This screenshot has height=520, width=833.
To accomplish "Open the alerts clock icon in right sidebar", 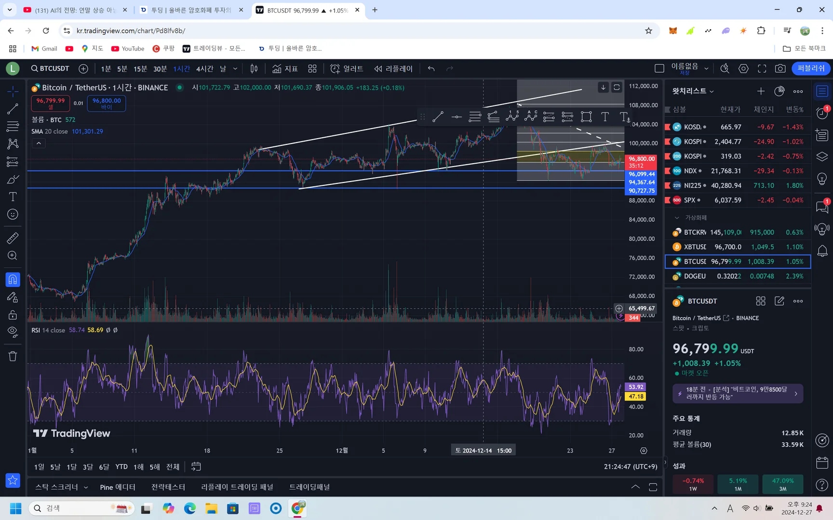I will tap(822, 113).
